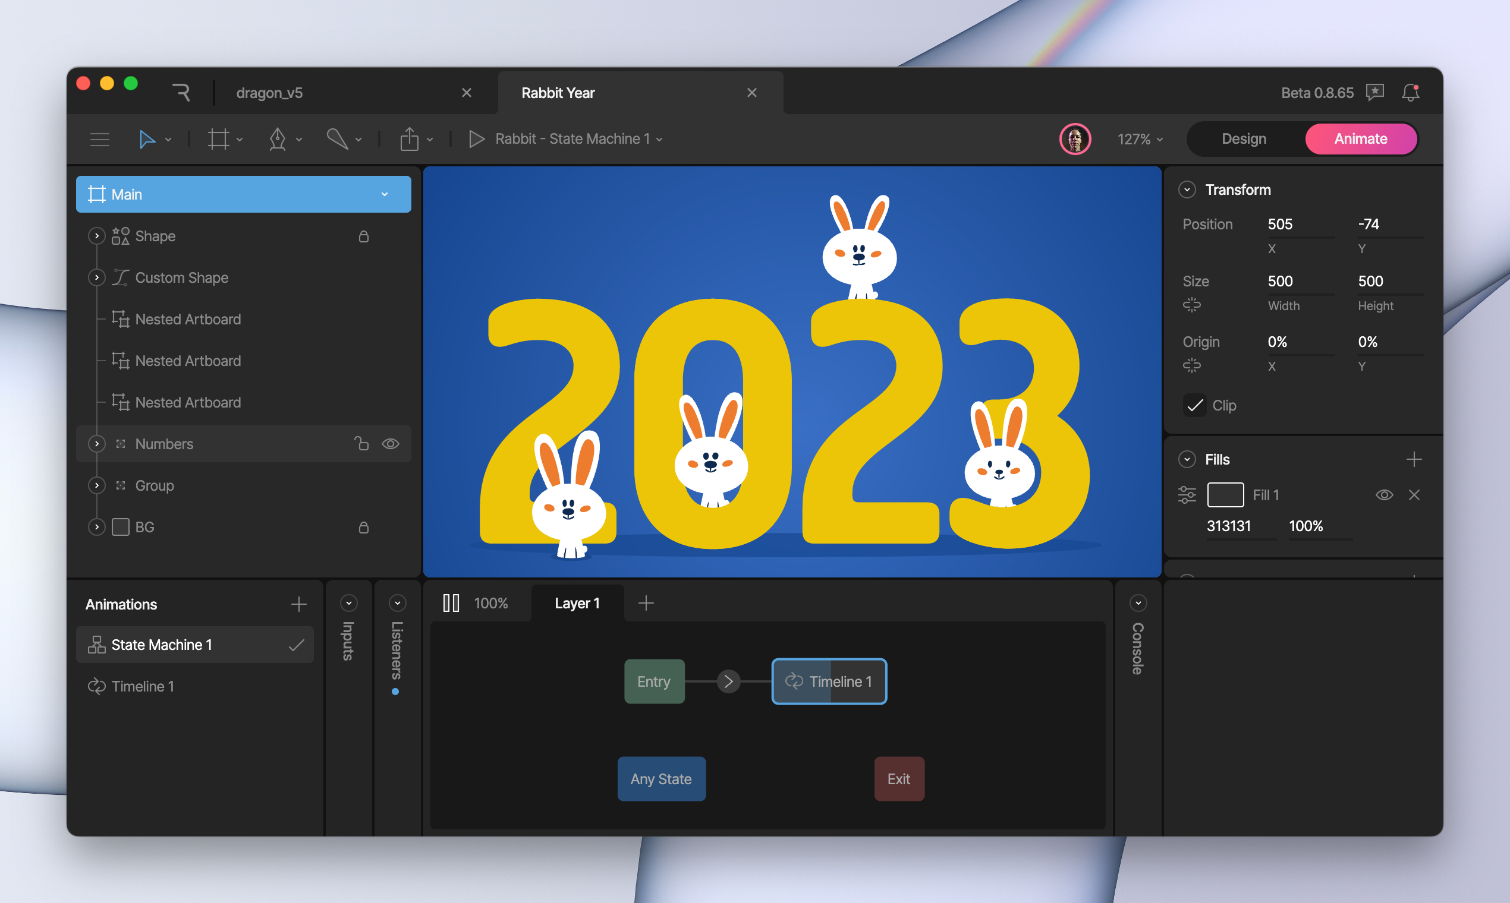Pause the state machine playback
1510x903 pixels.
click(451, 603)
